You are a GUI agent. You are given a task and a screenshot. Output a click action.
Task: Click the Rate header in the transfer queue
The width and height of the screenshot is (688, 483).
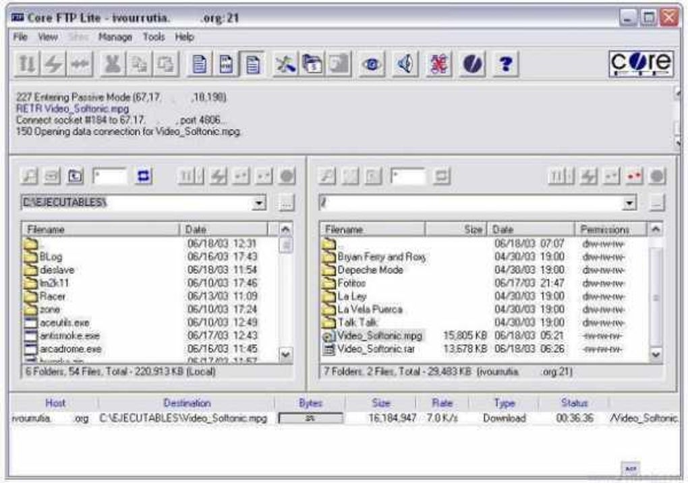click(x=442, y=403)
